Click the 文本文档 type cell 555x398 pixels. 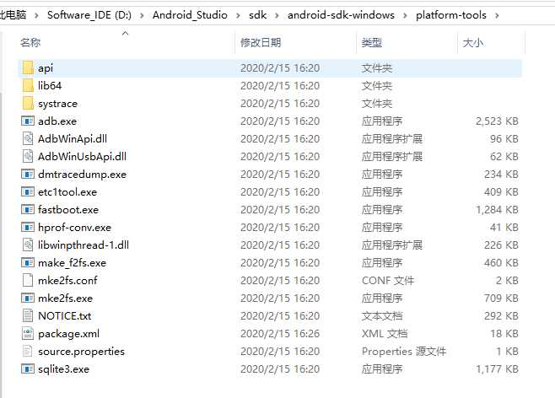[382, 315]
